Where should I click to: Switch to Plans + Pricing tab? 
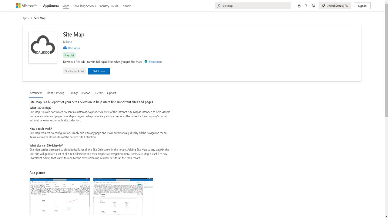click(x=55, y=93)
